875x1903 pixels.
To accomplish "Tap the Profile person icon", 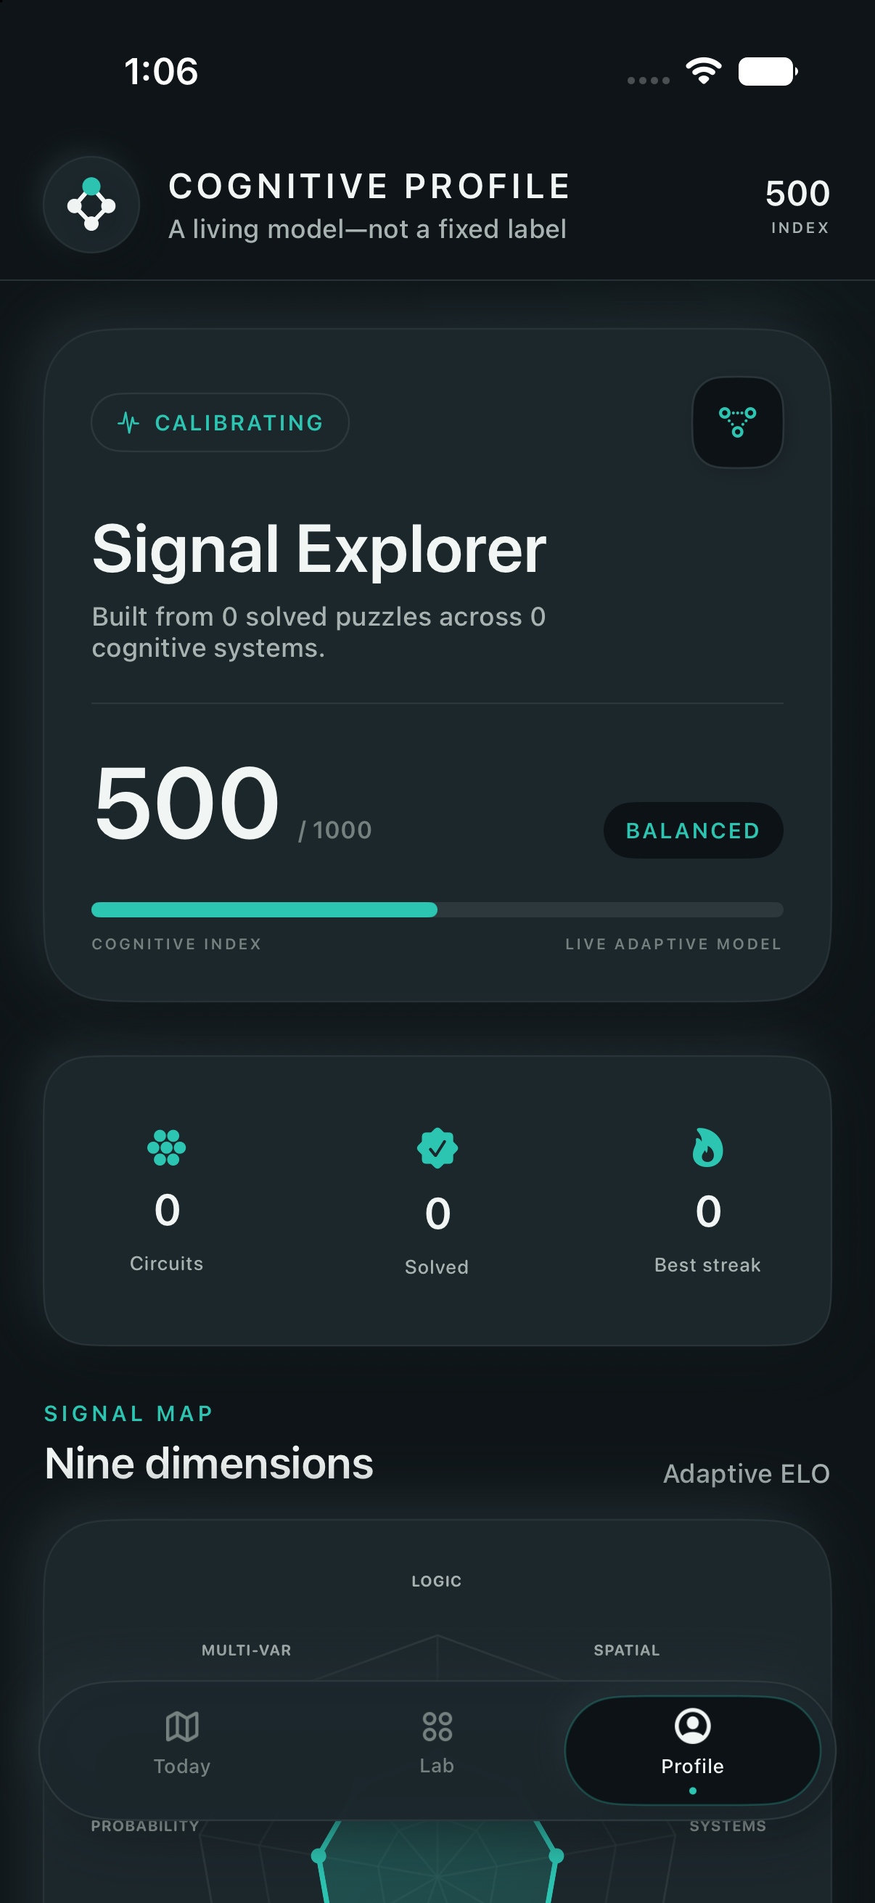I will 693,1726.
